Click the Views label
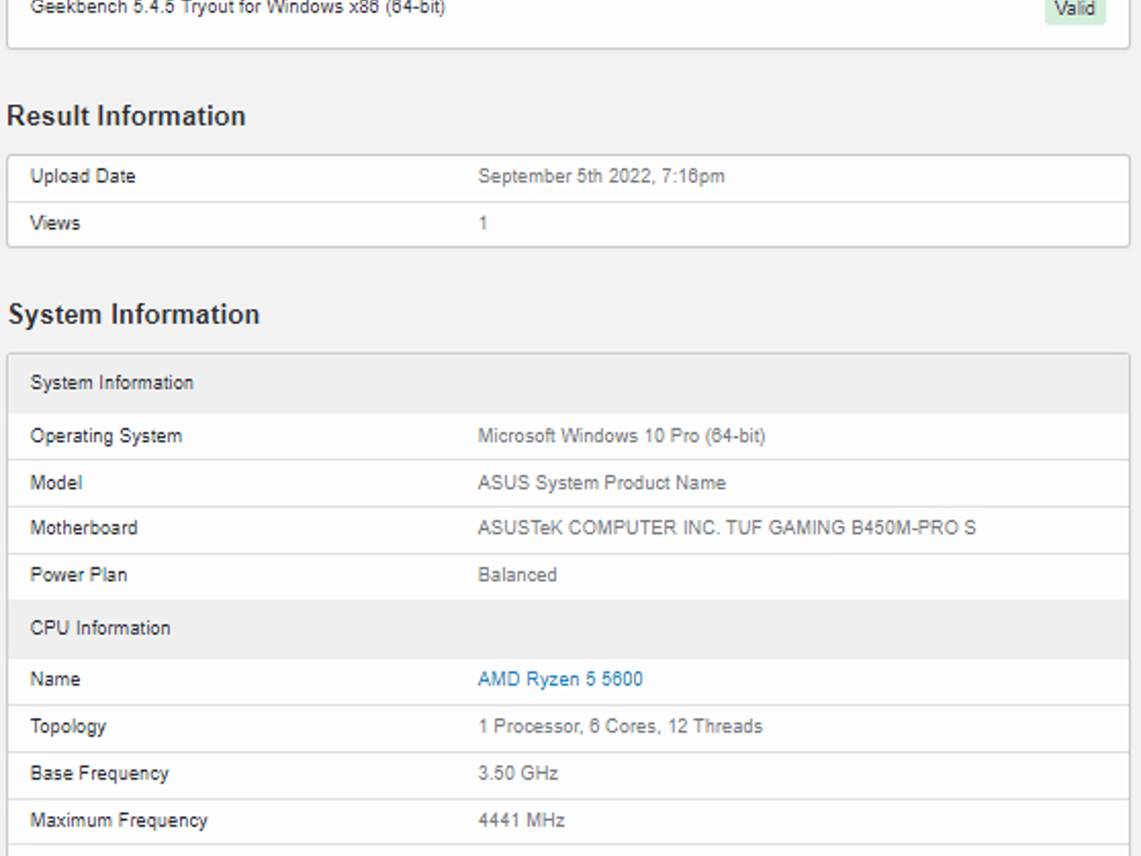 [x=55, y=223]
